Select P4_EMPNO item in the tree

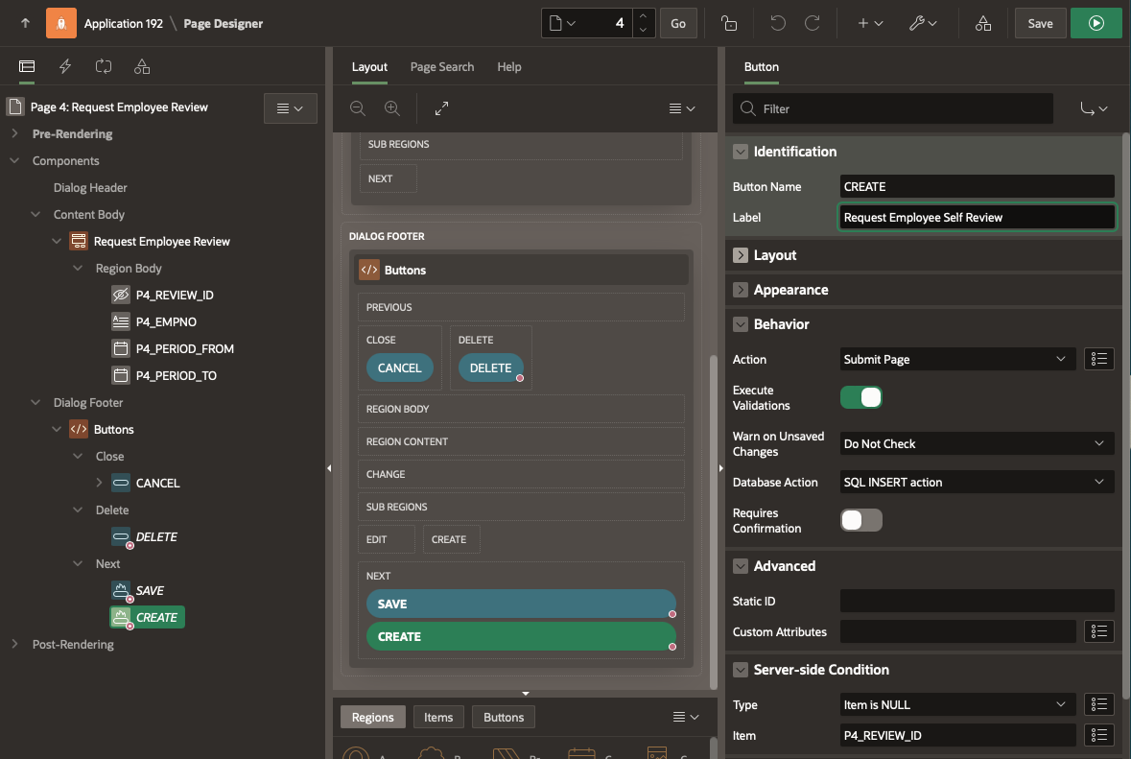tap(166, 322)
